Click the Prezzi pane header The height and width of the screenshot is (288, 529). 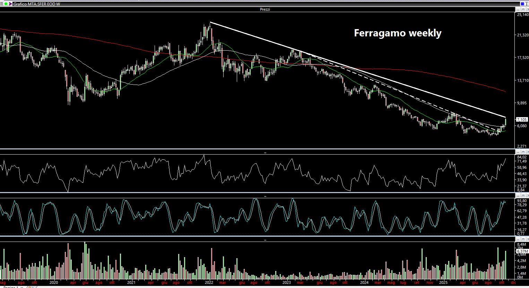[x=265, y=9]
